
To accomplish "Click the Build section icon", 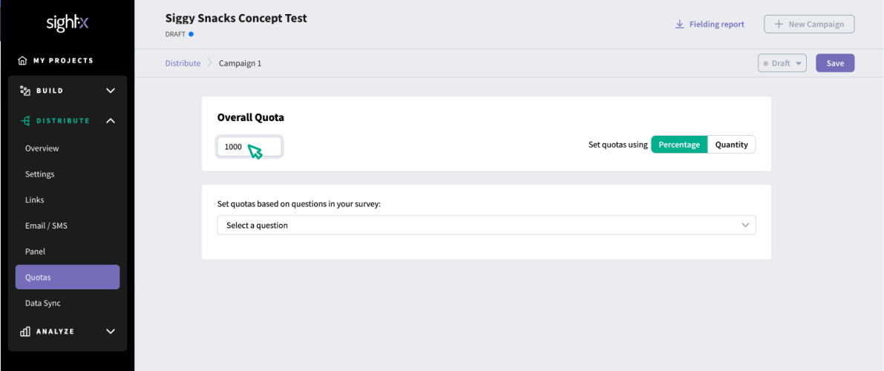I will tap(24, 91).
